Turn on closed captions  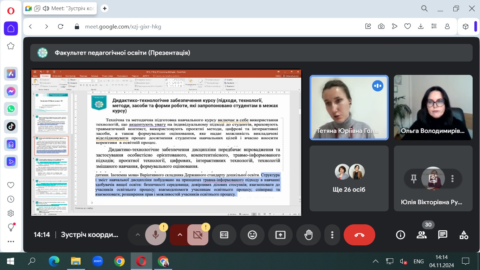224,234
